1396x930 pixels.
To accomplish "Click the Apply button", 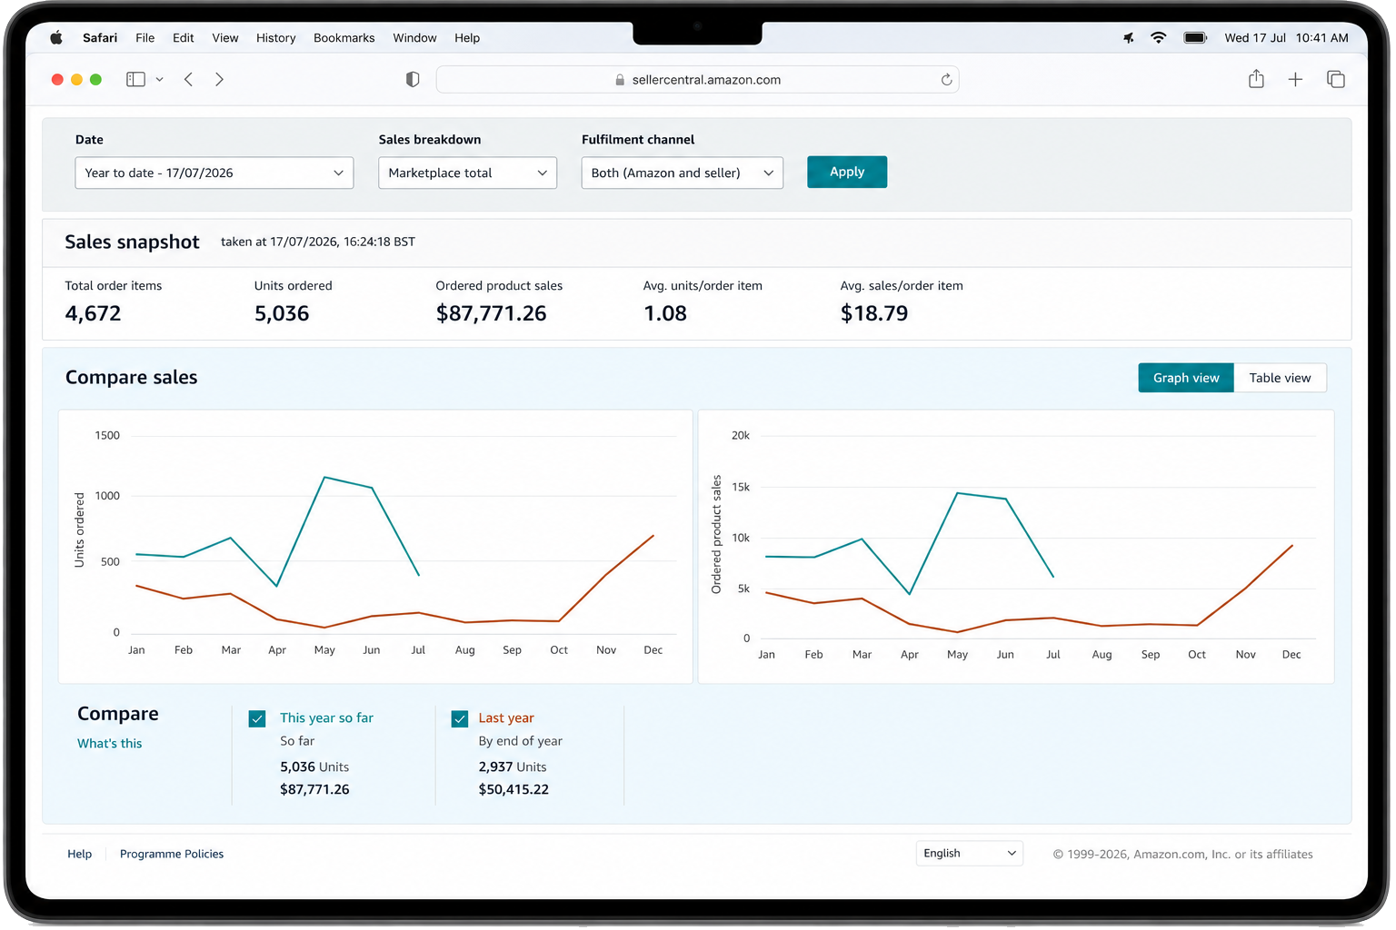I will (x=847, y=172).
